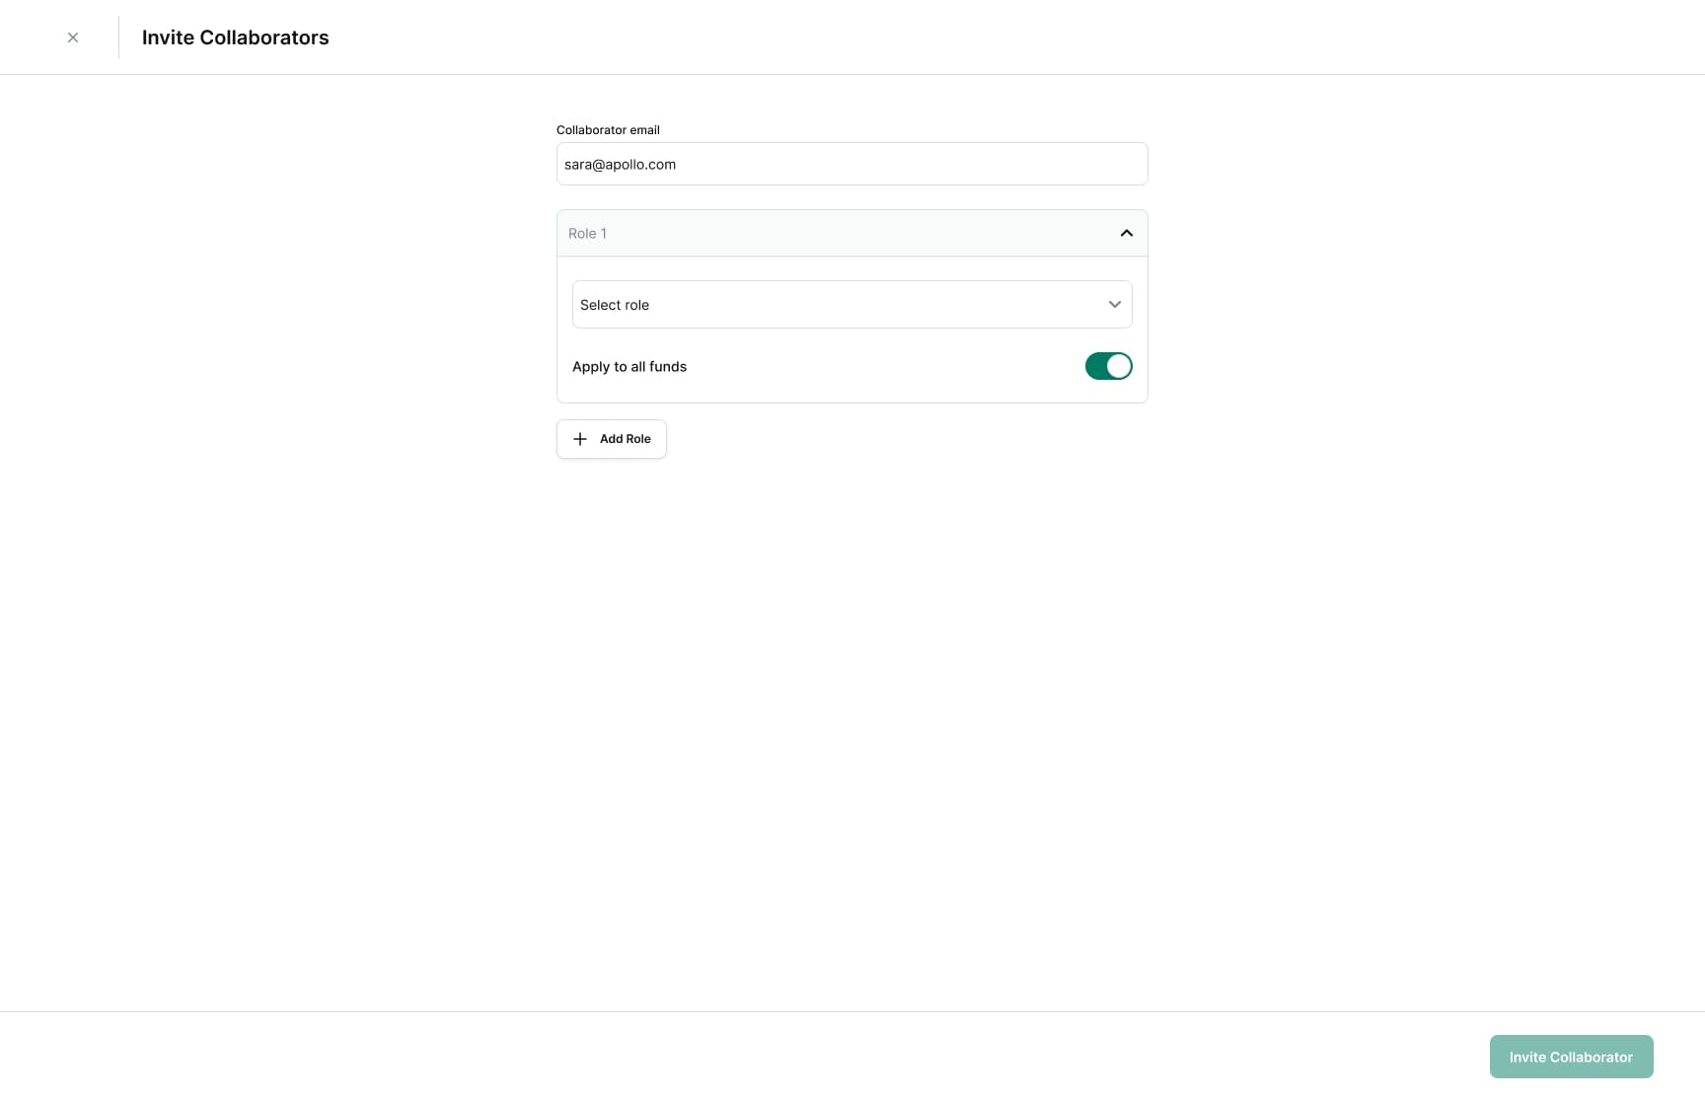Click the Apply to all funds label

click(x=629, y=366)
